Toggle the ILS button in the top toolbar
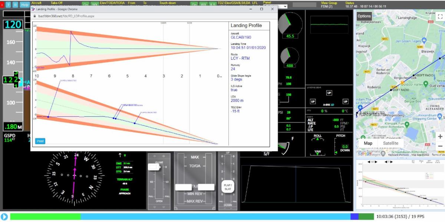Viewport: 445px width, 222px height. [x=212, y=4]
